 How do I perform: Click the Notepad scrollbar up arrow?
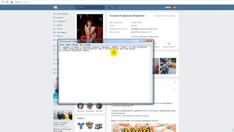pyautogui.click(x=151, y=47)
